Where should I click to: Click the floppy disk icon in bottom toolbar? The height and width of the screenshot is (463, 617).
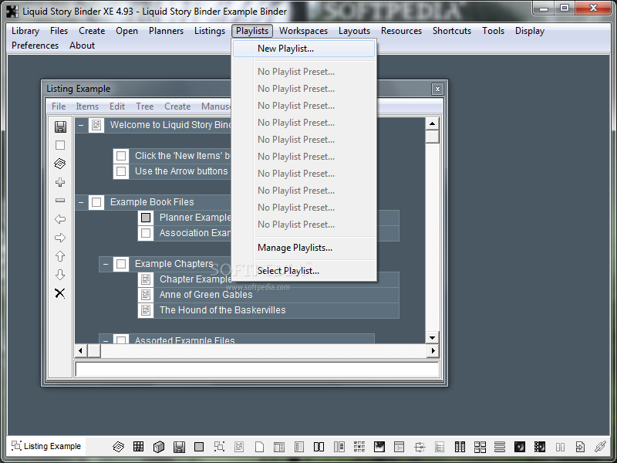click(x=179, y=447)
